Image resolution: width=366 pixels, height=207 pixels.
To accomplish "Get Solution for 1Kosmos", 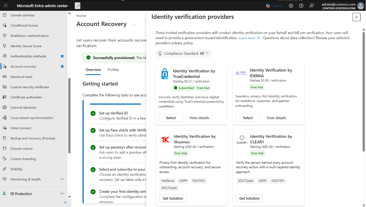I will click(173, 199).
